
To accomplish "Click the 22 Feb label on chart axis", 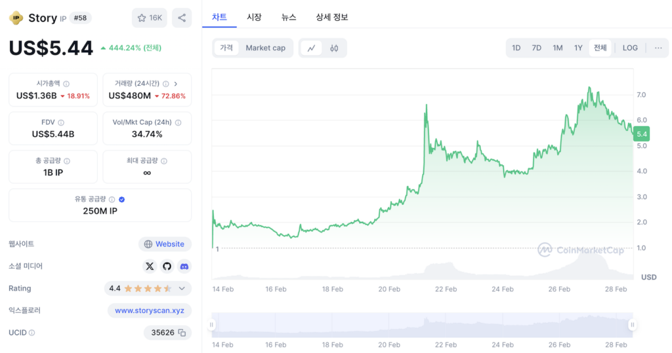I will (446, 289).
